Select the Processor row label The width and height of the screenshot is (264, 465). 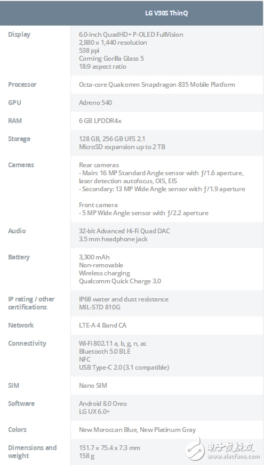tap(22, 85)
